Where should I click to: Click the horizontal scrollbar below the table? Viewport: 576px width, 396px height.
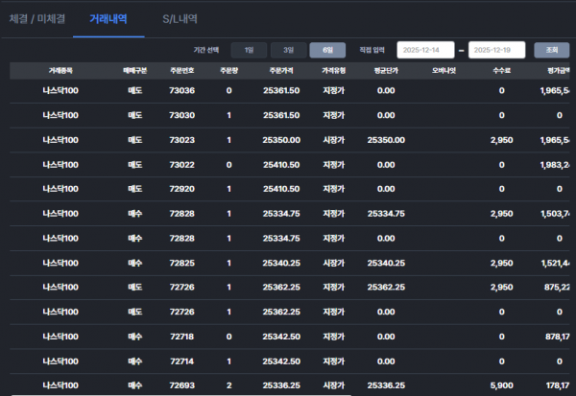pyautogui.click(x=181, y=395)
